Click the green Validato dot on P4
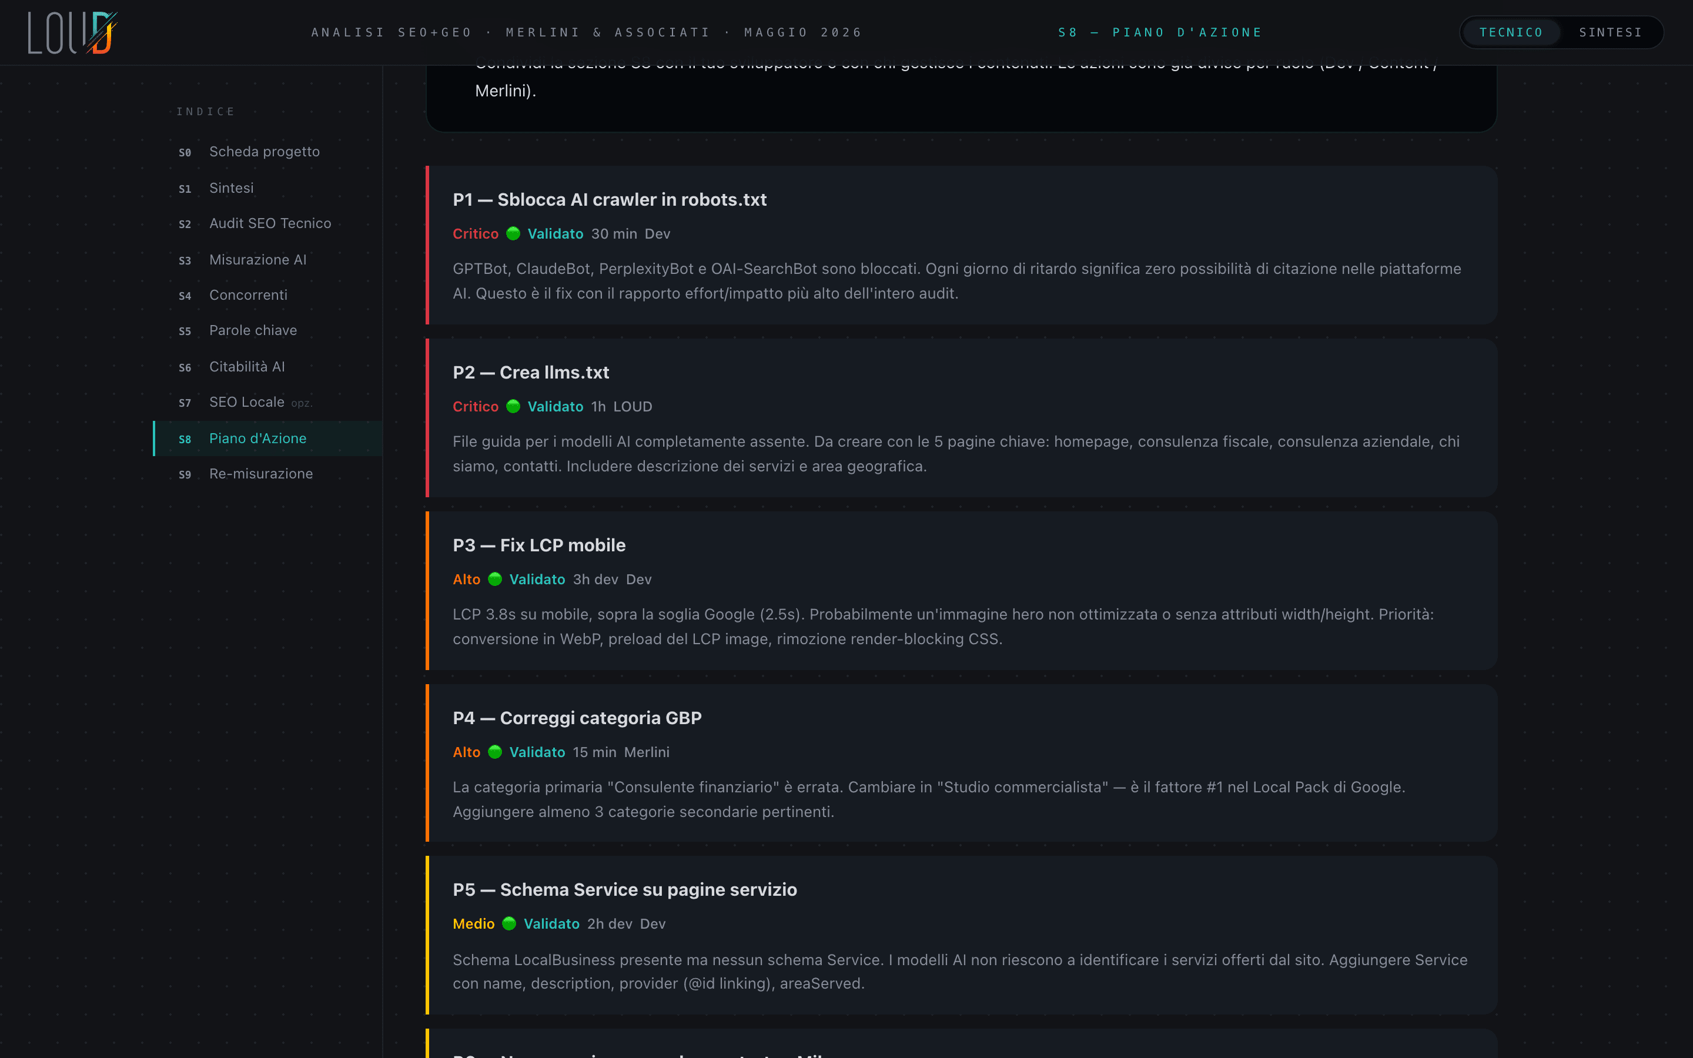Viewport: 1693px width, 1058px height. [494, 752]
